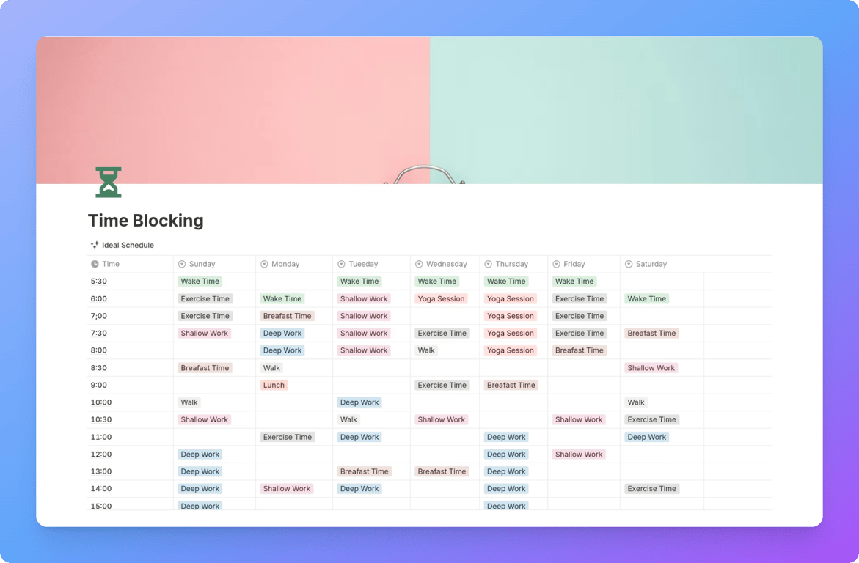Click Wednesday's Walk tag at 8:00
Image resolution: width=859 pixels, height=563 pixels.
tap(426, 350)
